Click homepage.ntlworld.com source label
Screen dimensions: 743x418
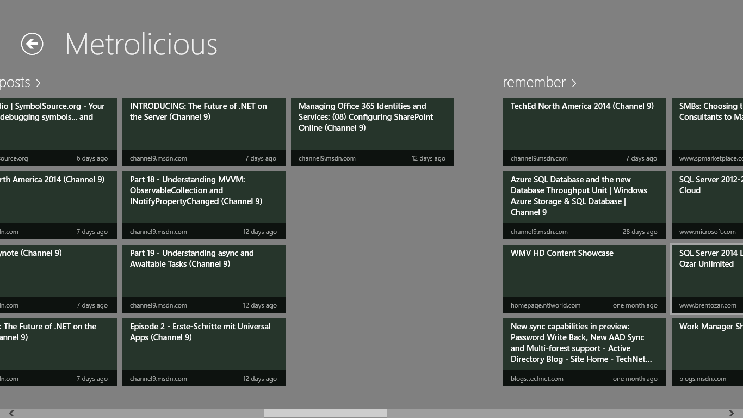[x=546, y=305]
